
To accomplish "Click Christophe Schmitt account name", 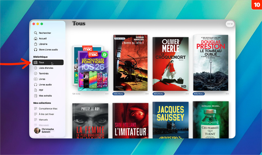I will (48, 130).
